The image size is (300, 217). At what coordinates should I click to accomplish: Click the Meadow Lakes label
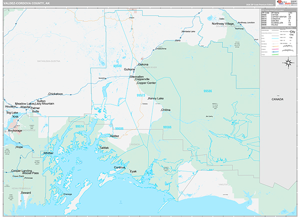tap(24, 104)
